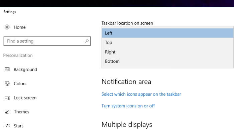The height and width of the screenshot is (133, 234).
Task: Open the Background settings page
Action: click(x=25, y=69)
